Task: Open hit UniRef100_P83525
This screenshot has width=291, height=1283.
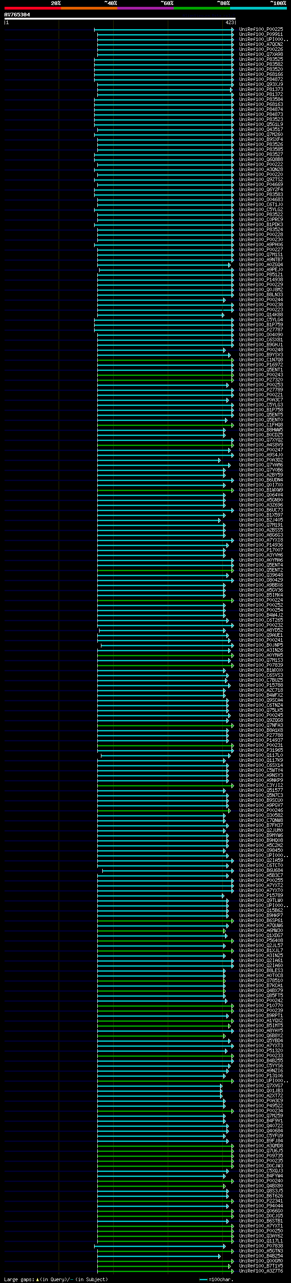Action: coord(261,59)
